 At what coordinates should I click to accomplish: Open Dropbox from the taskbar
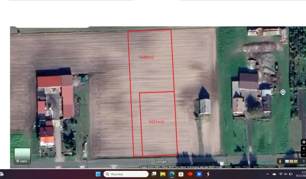tap(199, 174)
